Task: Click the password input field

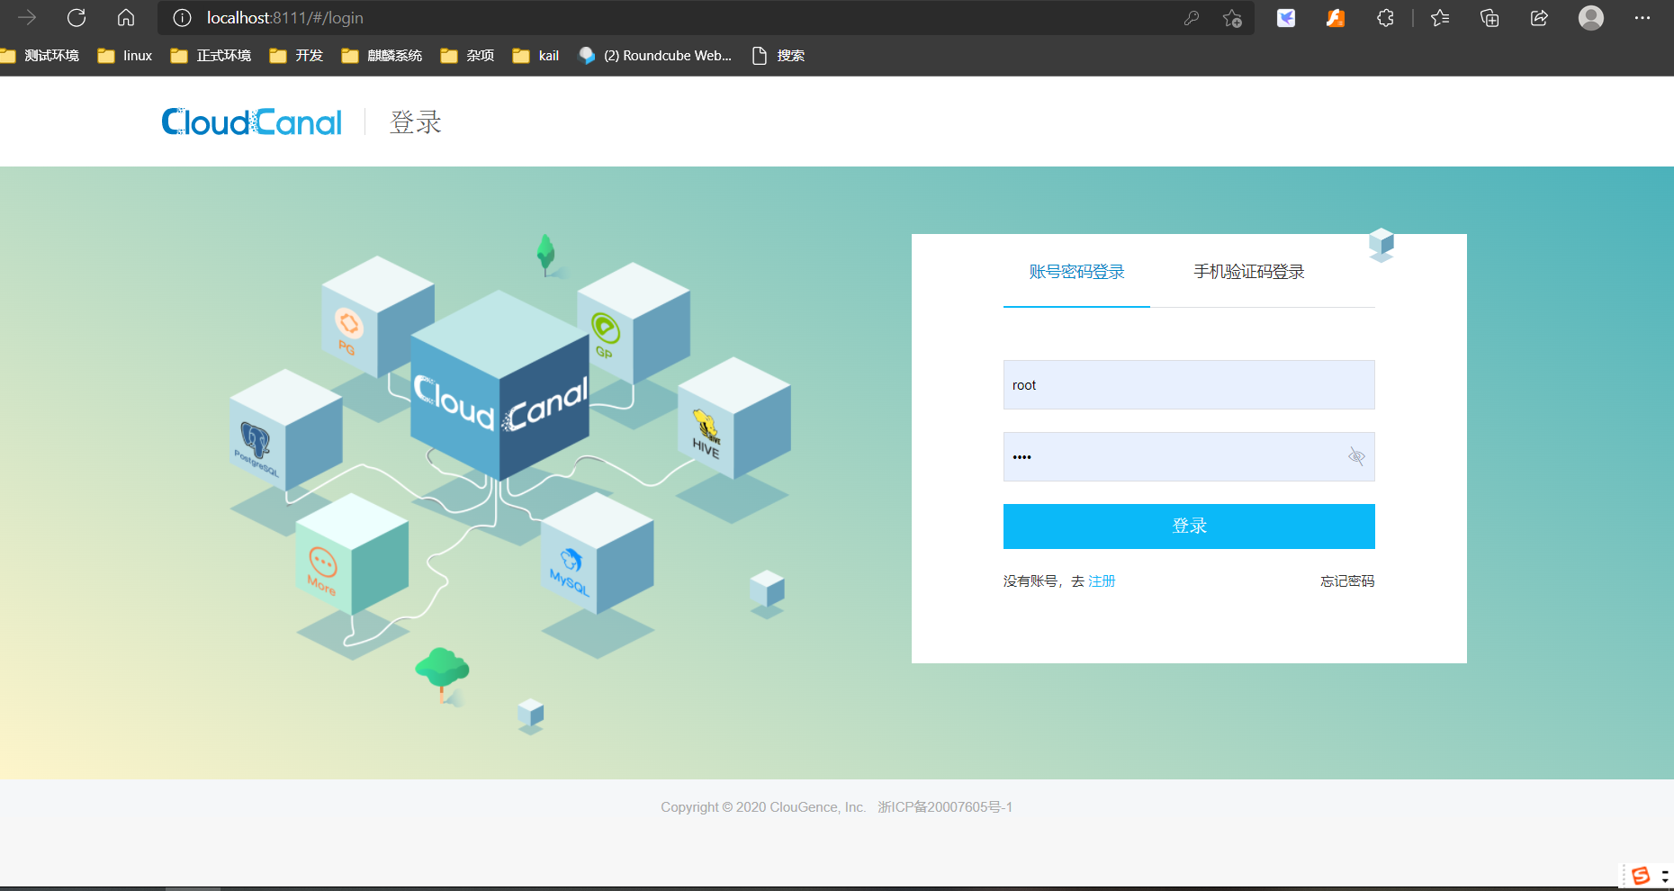Action: 1189,457
